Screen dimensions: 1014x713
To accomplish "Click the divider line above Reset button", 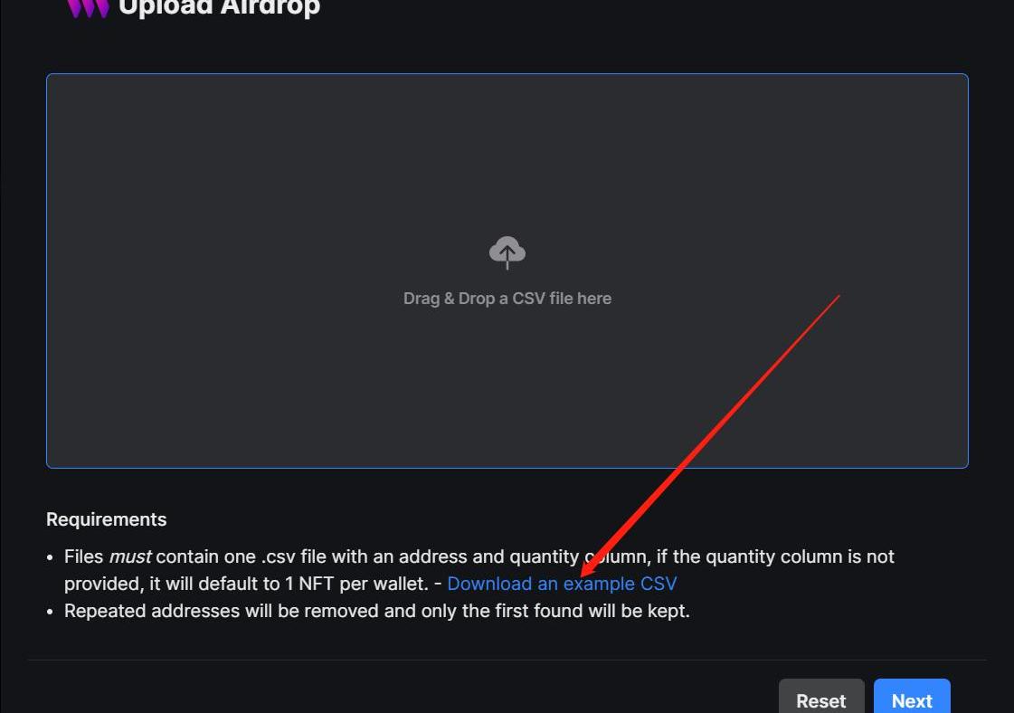I will pyautogui.click(x=507, y=660).
